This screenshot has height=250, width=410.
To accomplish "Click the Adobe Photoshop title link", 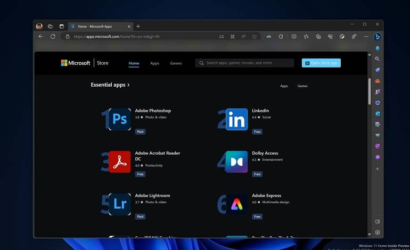I will 153,111.
